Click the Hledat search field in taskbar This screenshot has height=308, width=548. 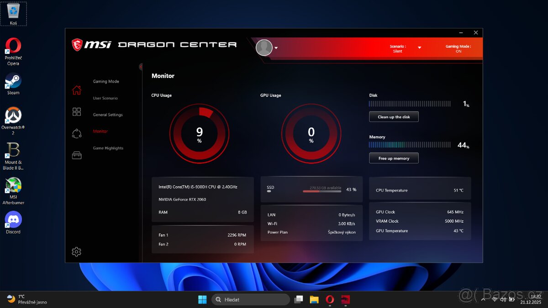(x=250, y=299)
